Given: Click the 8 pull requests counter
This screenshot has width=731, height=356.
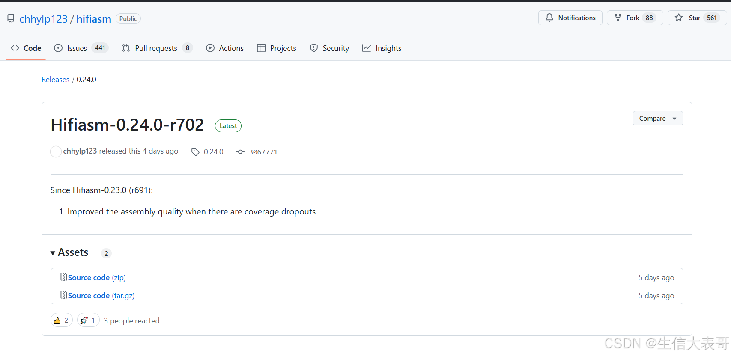Looking at the screenshot, I should click(188, 48).
